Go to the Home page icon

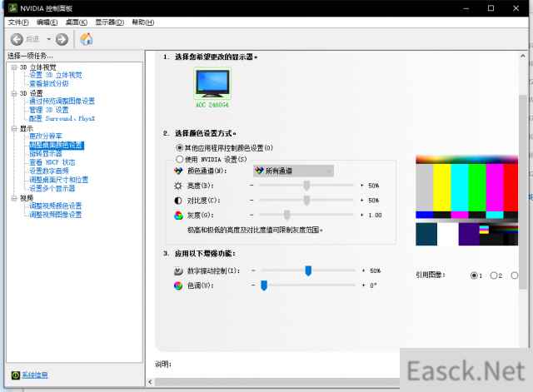(x=86, y=39)
